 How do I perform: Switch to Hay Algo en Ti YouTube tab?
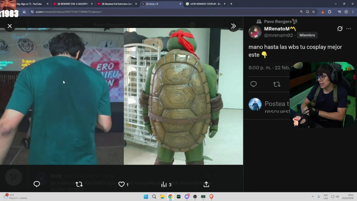point(29,4)
